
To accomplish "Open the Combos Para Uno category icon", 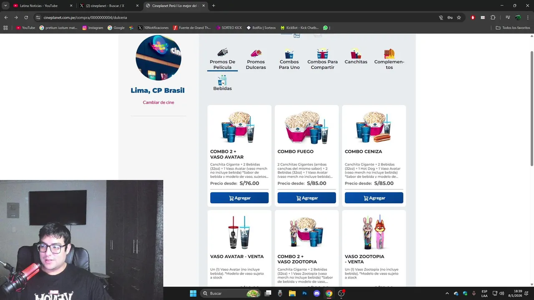I will pyautogui.click(x=289, y=53).
